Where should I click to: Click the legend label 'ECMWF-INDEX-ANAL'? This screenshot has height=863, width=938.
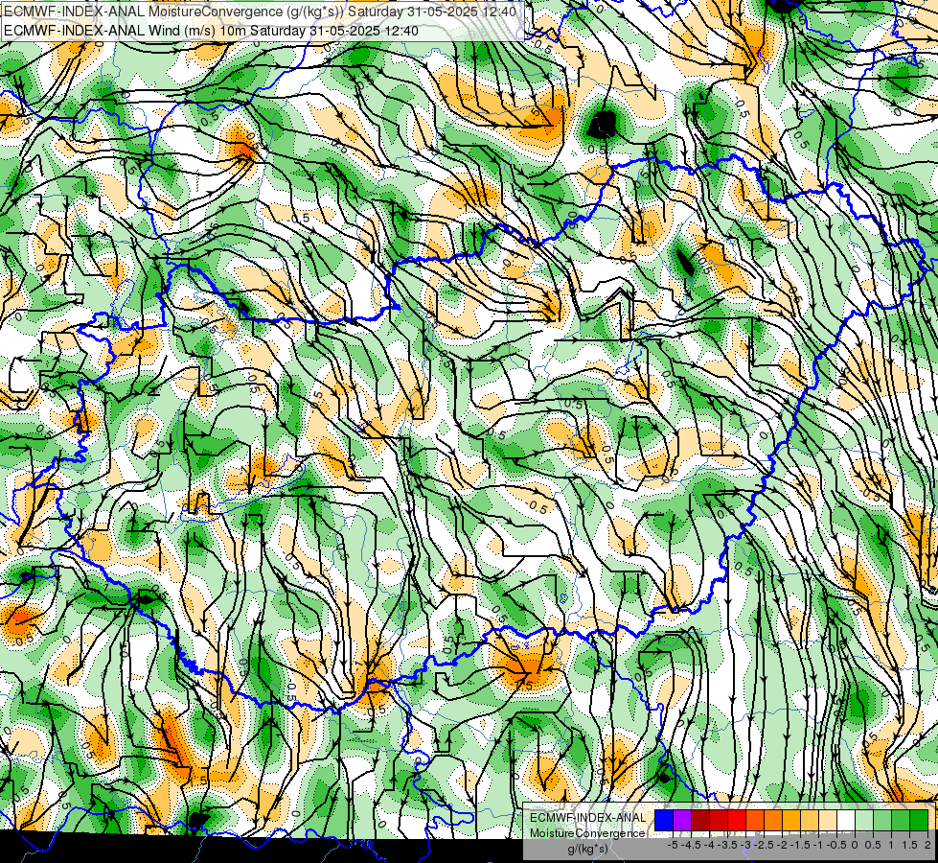click(x=587, y=818)
